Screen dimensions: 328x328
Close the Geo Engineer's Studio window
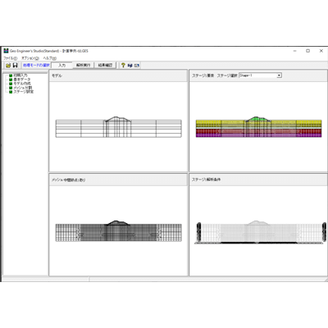click(x=321, y=51)
